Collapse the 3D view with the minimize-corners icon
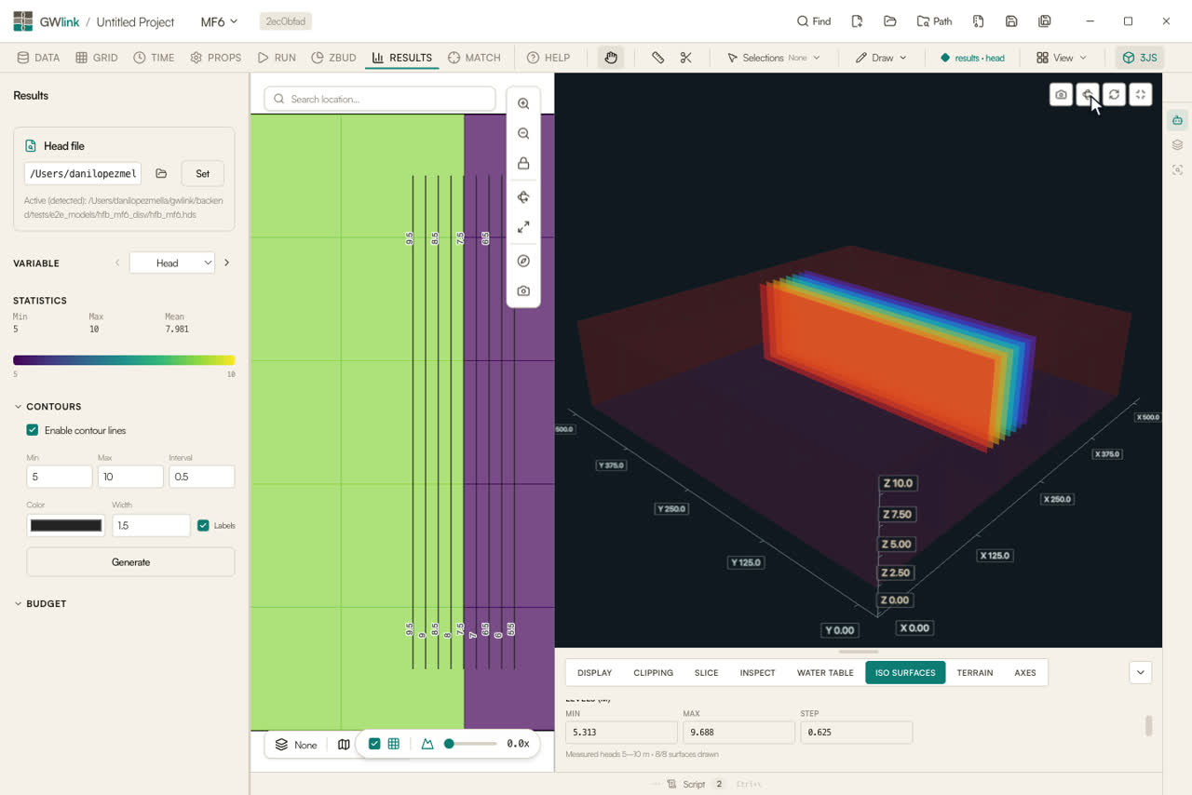This screenshot has height=795, width=1192. point(1141,94)
